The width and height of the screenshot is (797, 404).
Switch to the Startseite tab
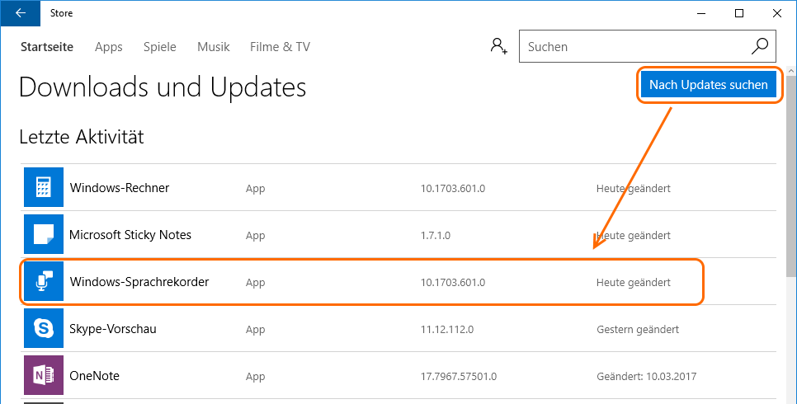point(47,47)
